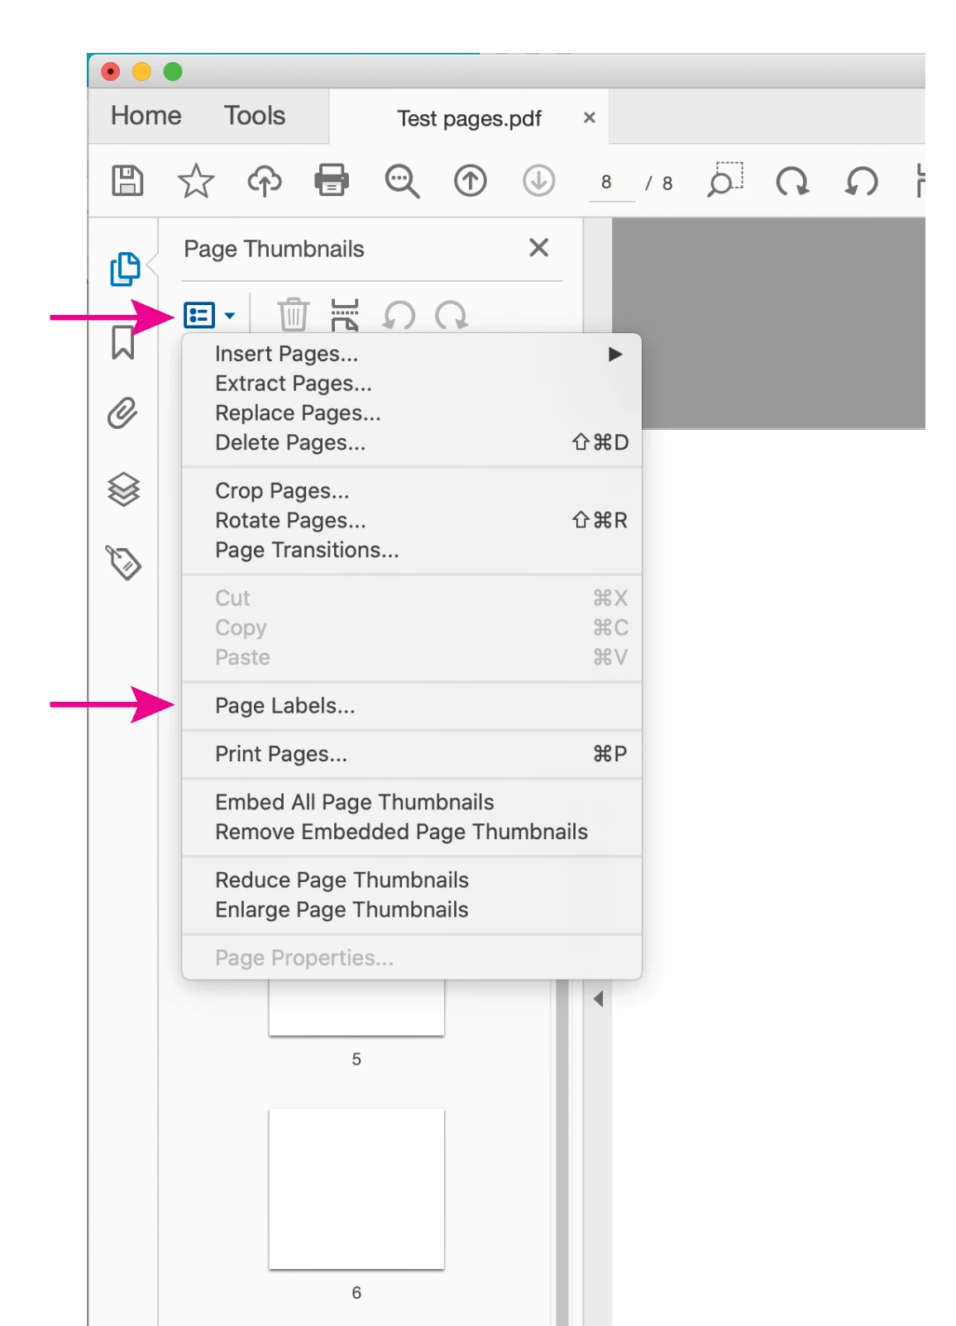Viewport: 956px width, 1326px height.
Task: Delete pages with trash icon
Action: (293, 315)
